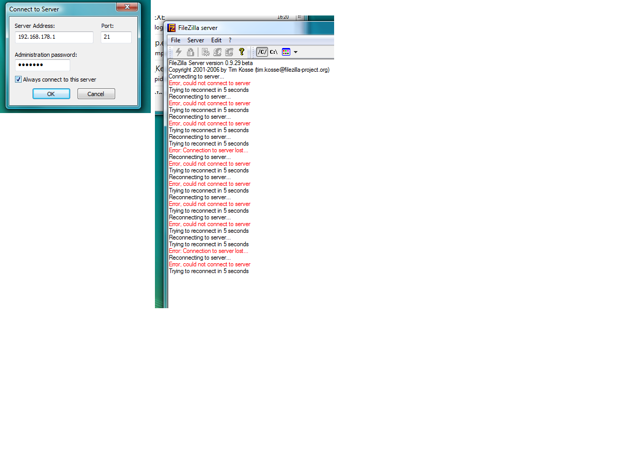Image resolution: width=629 pixels, height=462 pixels.
Task: Focus the Server Address input field
Action: tap(54, 37)
